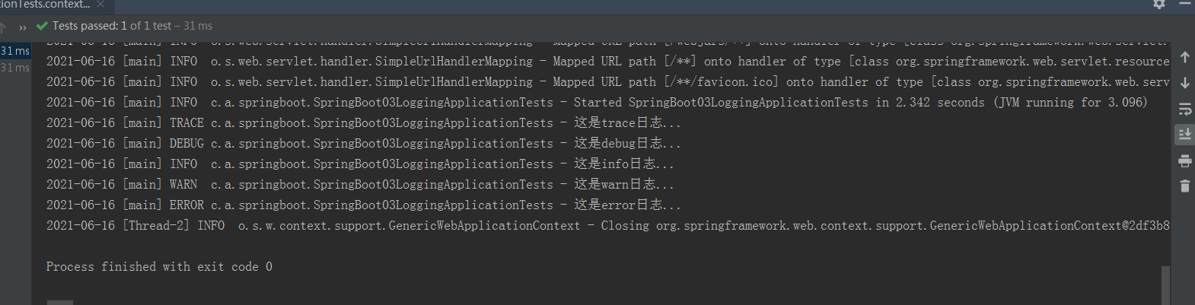This screenshot has height=305, width=1195.
Task: Expand hidden test toolbar actions chevron
Action: pyautogui.click(x=23, y=27)
